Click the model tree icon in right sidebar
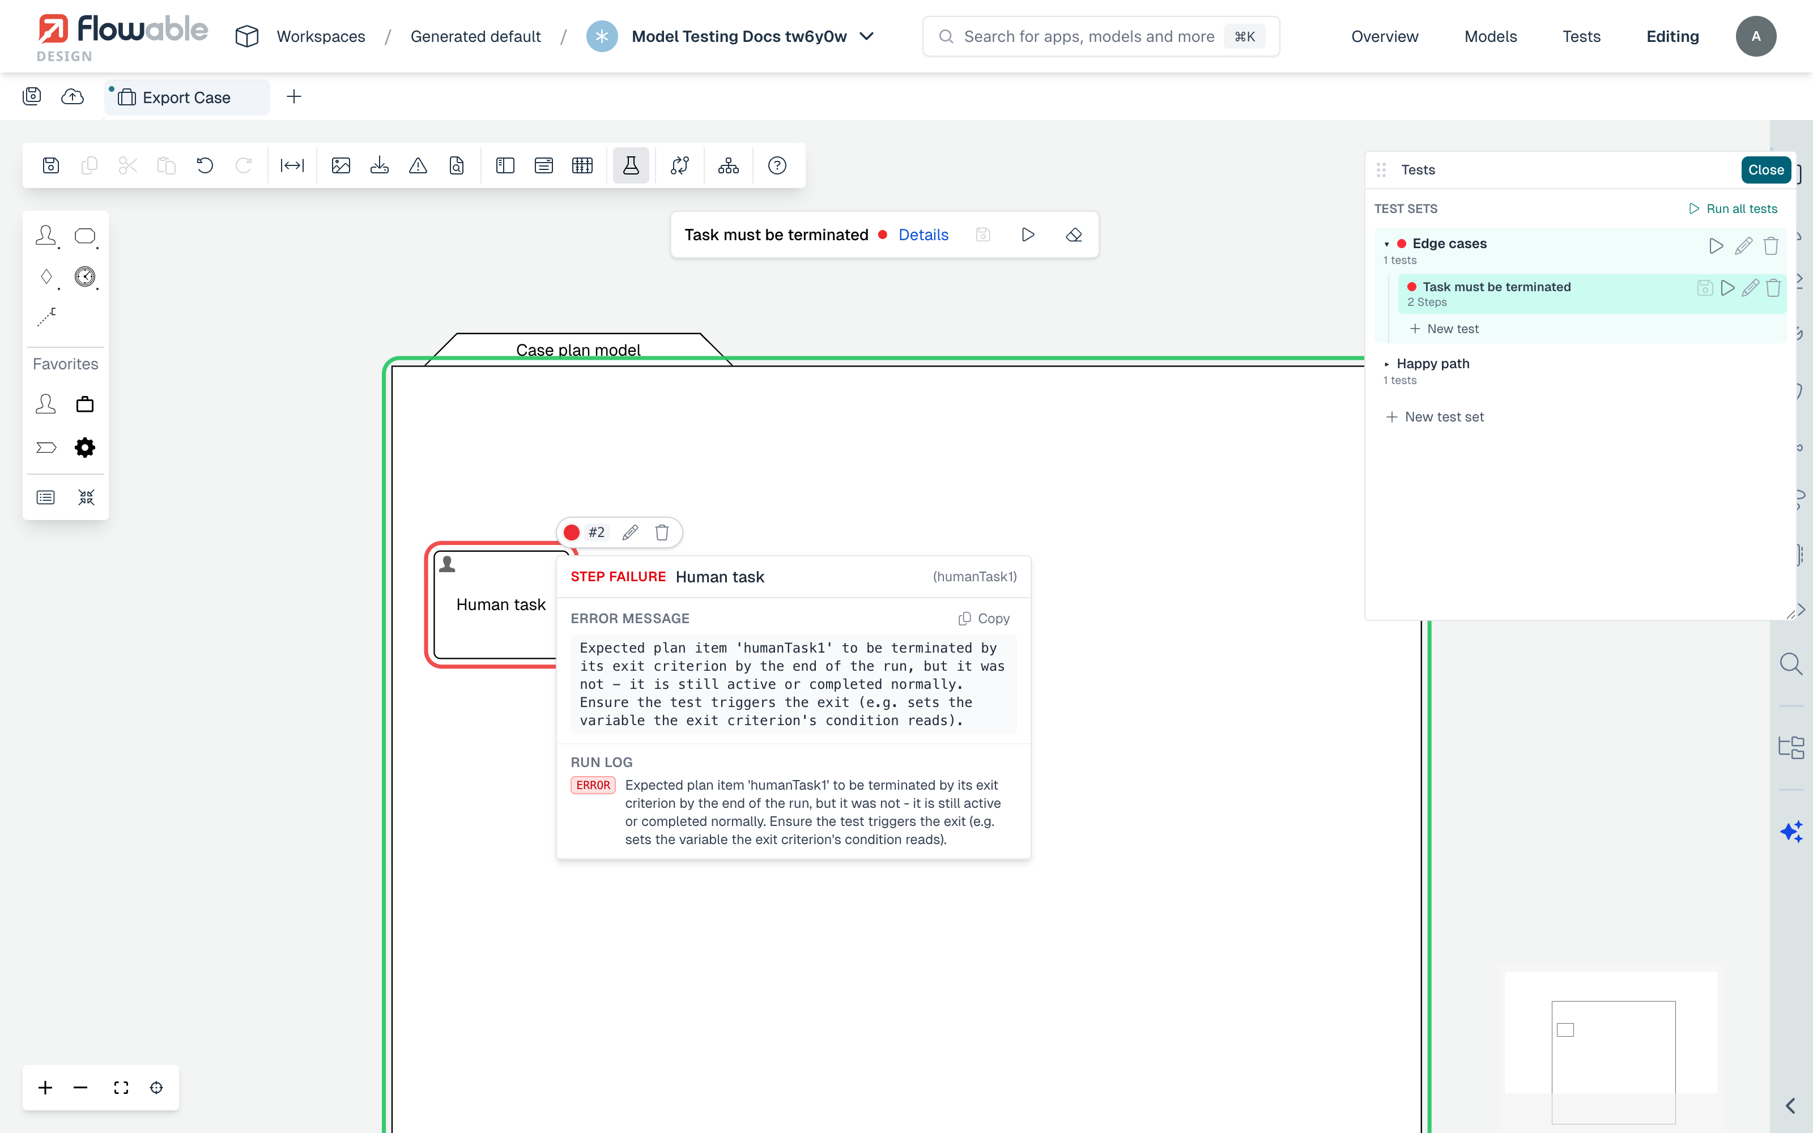 [1791, 747]
